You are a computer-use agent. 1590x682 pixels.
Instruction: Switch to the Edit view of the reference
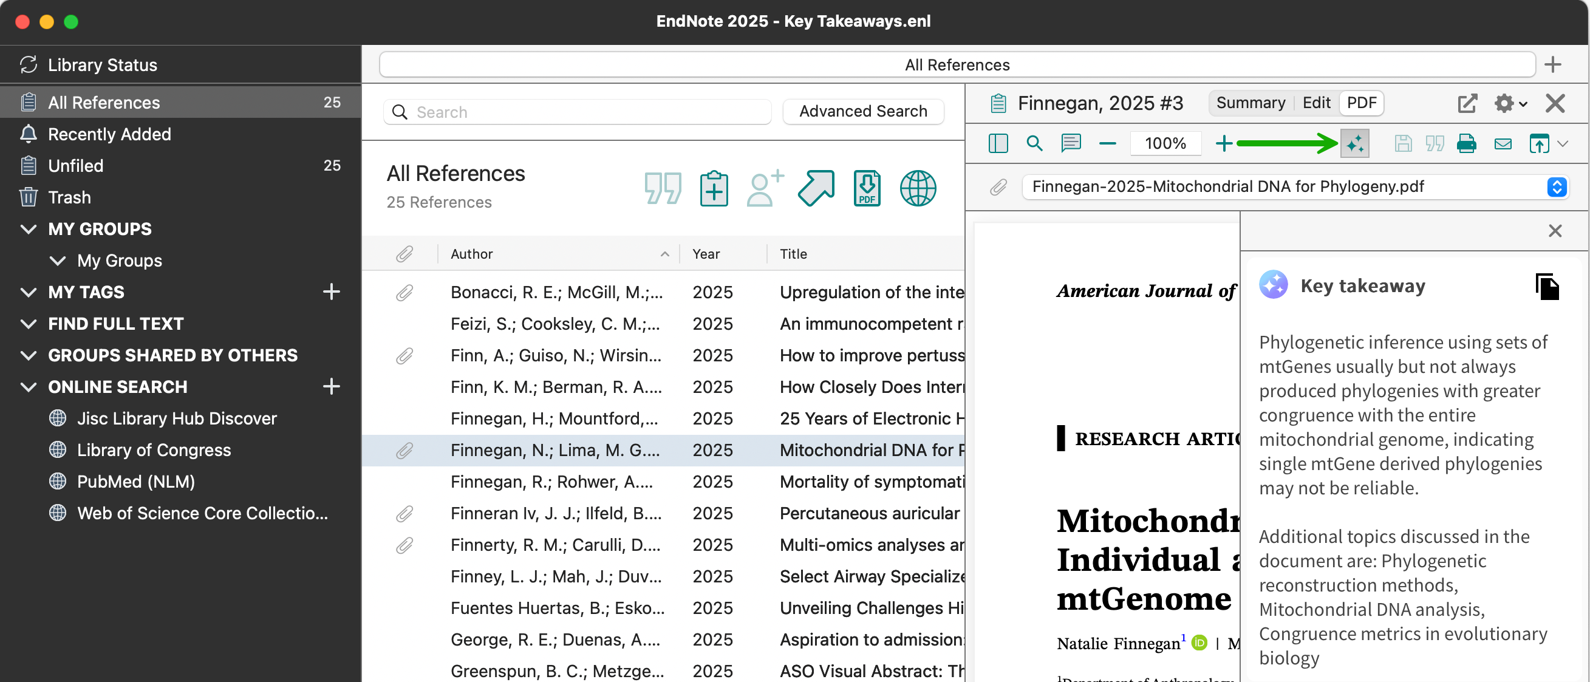click(x=1316, y=103)
